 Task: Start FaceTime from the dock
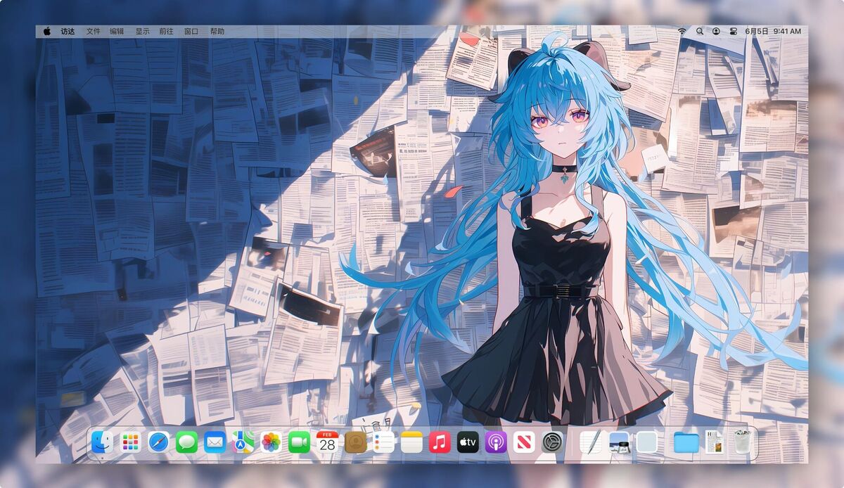pos(300,442)
